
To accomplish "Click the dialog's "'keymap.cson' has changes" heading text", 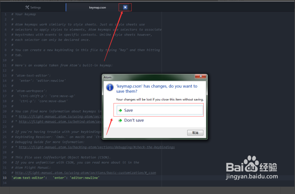I will (x=157, y=89).
